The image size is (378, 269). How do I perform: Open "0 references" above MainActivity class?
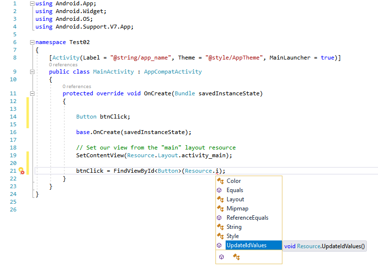63,65
